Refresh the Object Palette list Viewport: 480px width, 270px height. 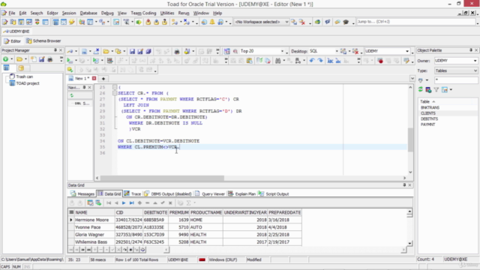click(x=420, y=89)
